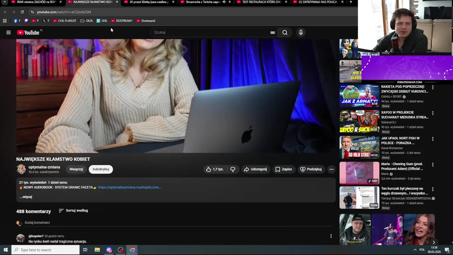Send thanks via Podziękuj button

(311, 169)
